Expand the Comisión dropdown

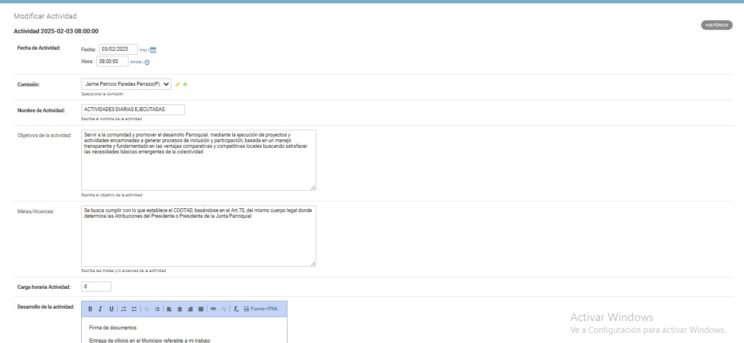tap(126, 84)
